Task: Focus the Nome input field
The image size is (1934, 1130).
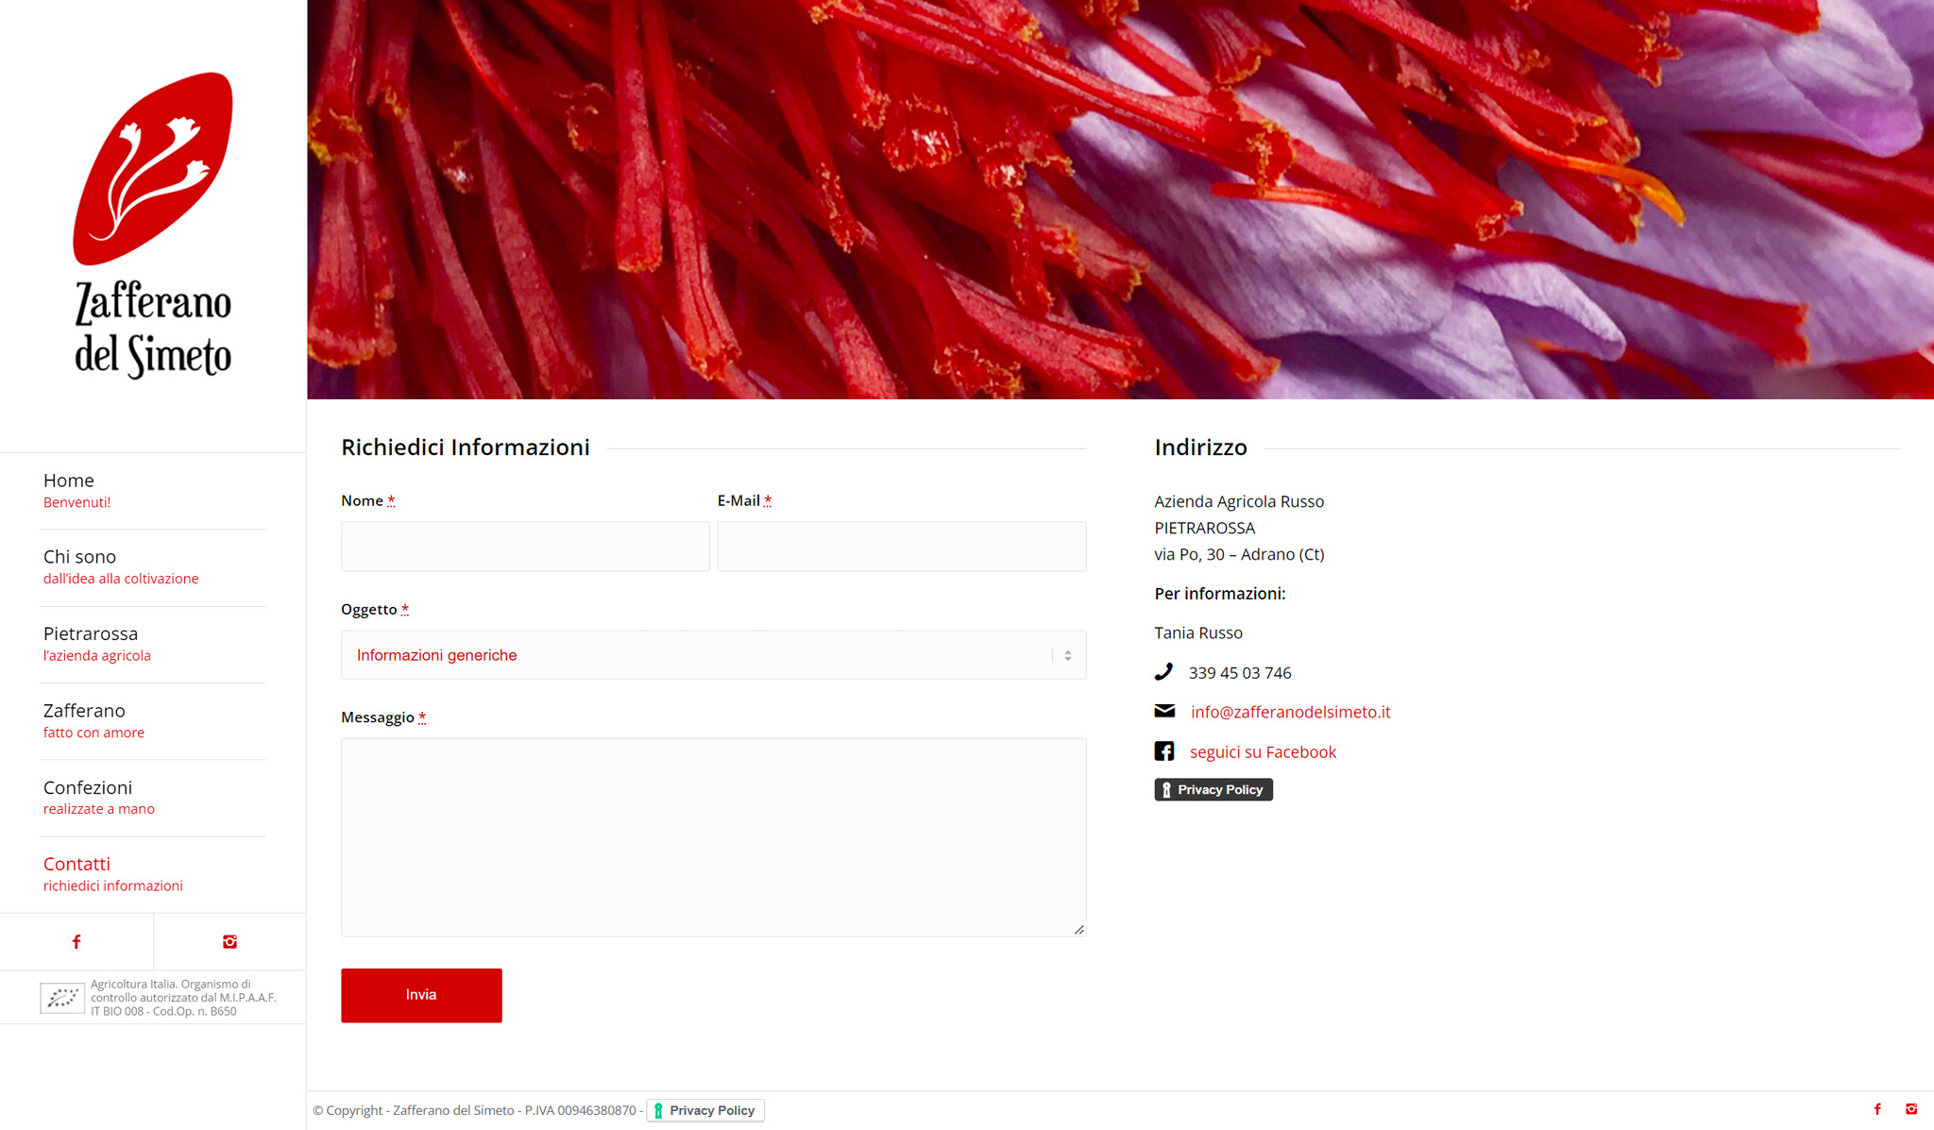Action: [525, 546]
